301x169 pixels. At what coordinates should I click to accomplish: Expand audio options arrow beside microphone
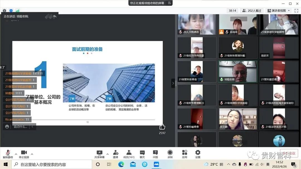tap(16, 154)
